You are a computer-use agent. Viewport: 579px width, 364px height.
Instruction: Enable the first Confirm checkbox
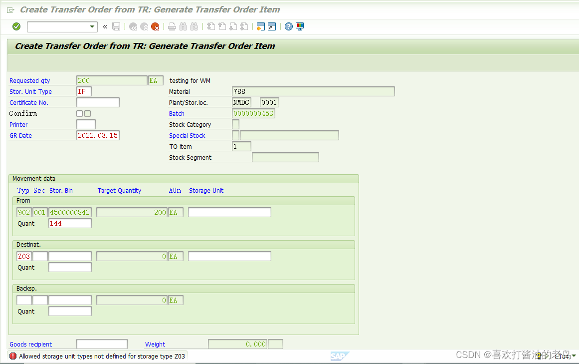[79, 113]
